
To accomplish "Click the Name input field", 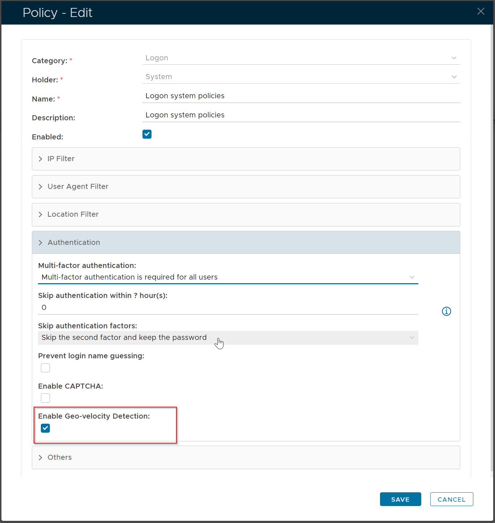I will tap(301, 96).
